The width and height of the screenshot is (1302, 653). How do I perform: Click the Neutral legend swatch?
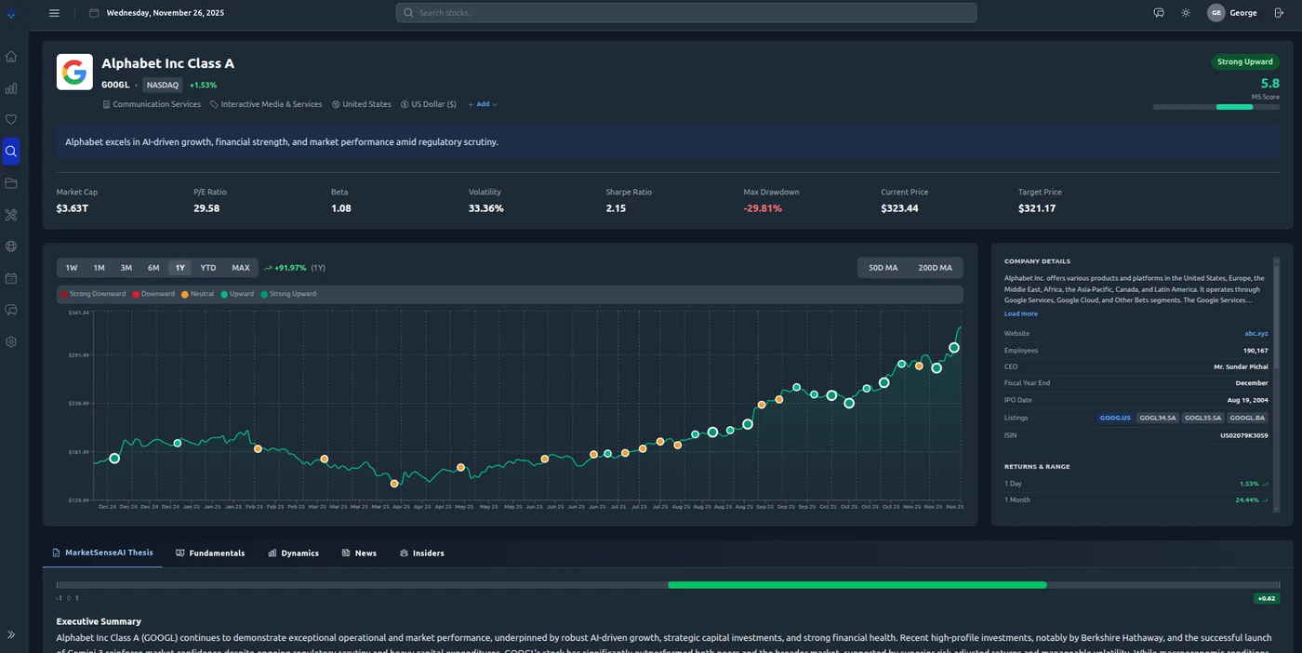[x=184, y=294]
